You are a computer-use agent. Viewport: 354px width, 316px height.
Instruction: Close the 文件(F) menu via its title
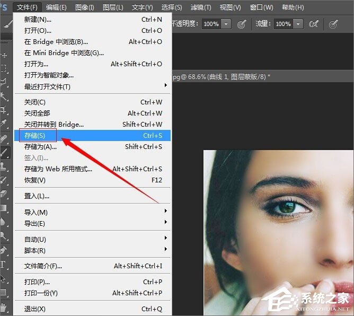click(x=28, y=7)
